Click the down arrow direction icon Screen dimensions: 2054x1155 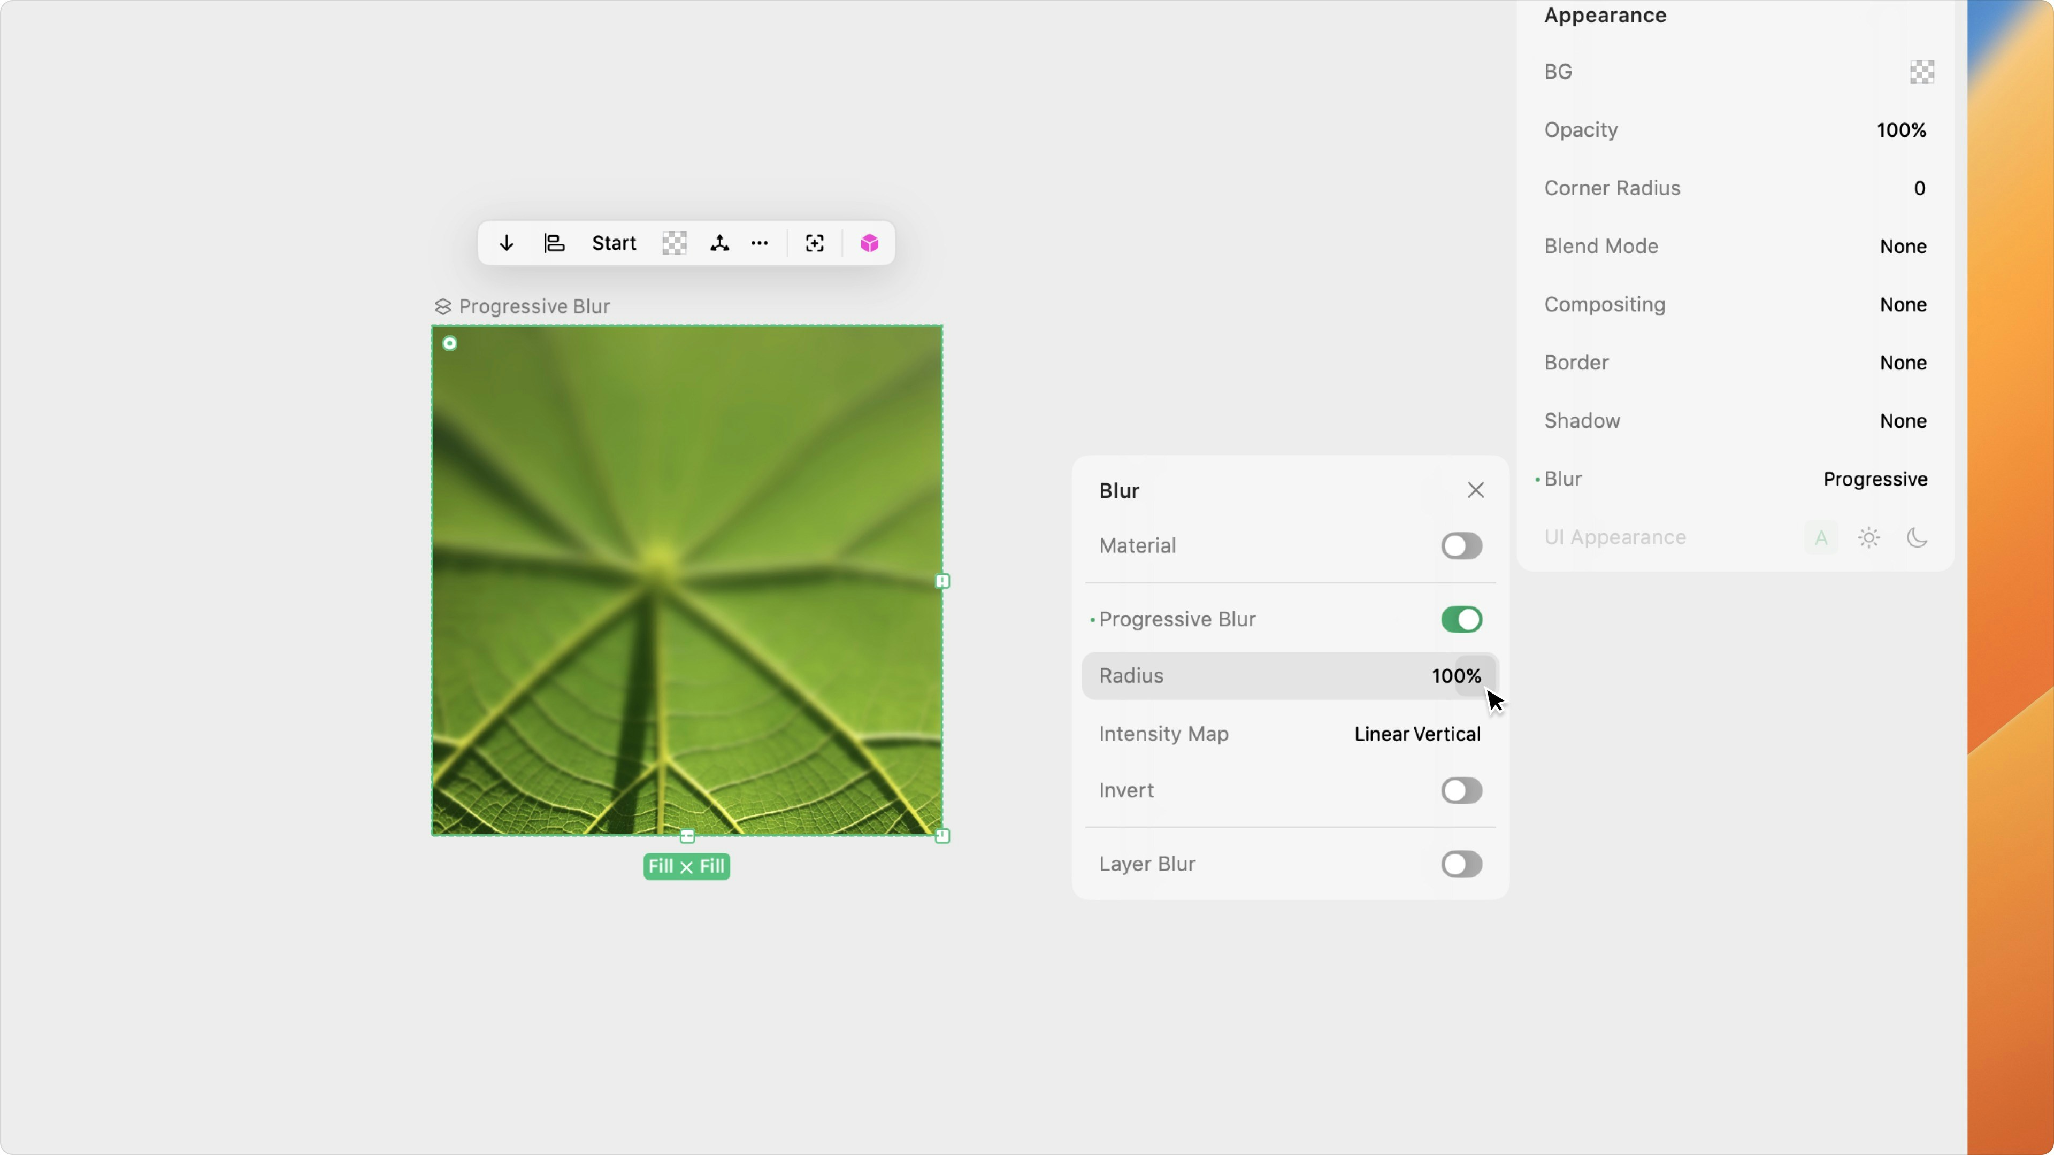(507, 243)
